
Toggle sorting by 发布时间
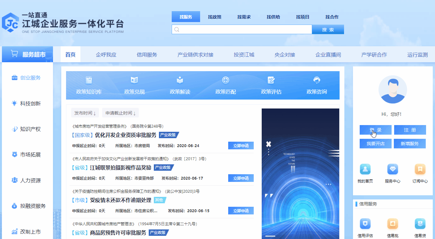(85, 113)
